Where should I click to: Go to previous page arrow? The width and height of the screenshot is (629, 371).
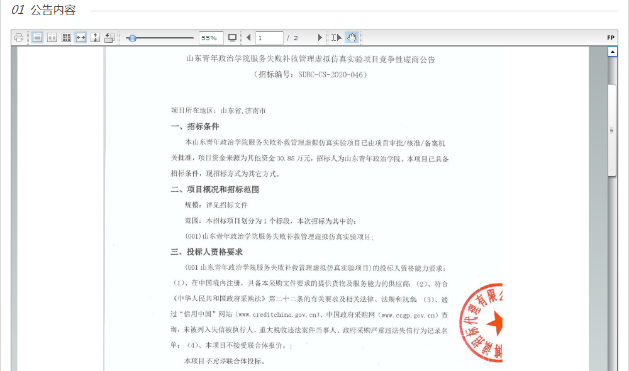[x=248, y=38]
